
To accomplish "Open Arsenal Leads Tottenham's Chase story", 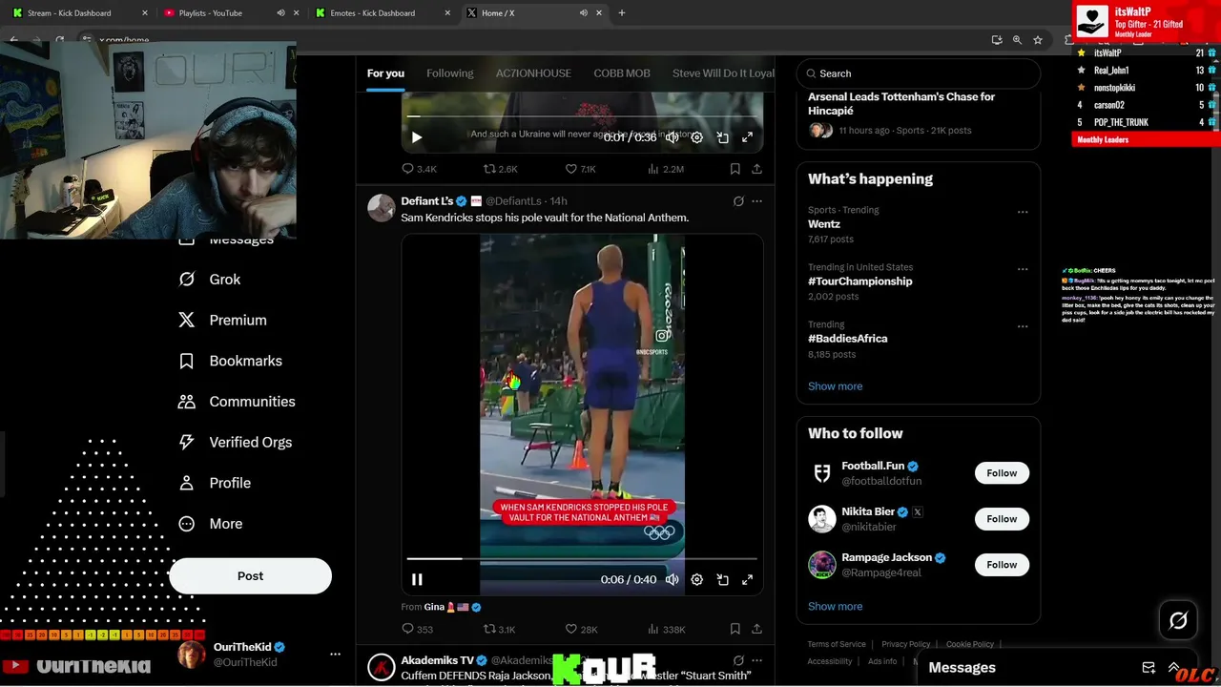I will [901, 103].
